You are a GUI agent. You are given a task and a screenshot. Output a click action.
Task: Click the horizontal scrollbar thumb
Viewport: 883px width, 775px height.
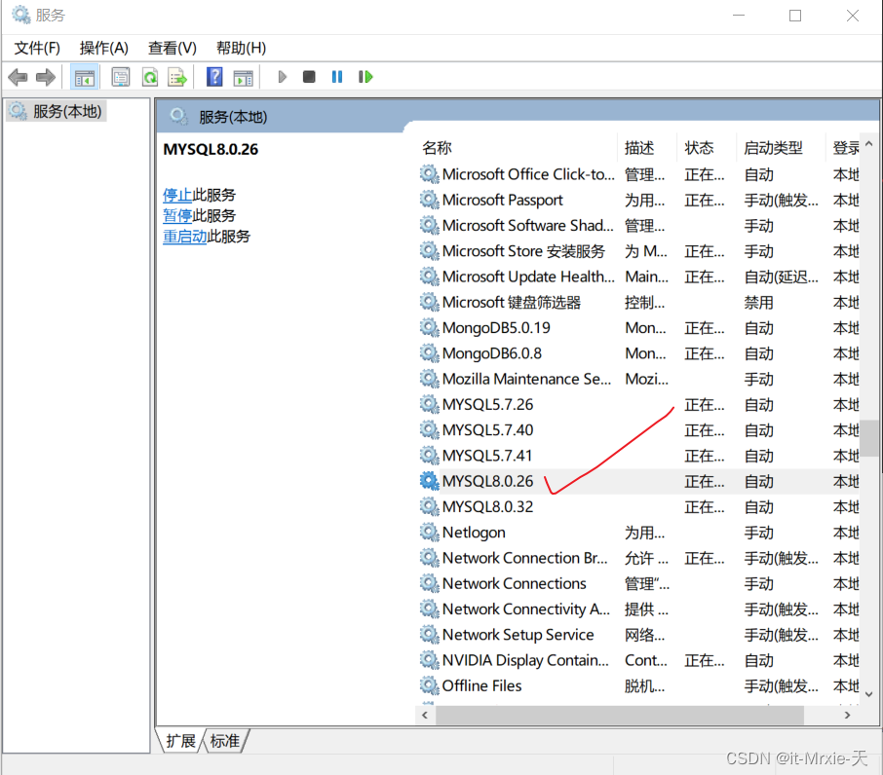coord(620,716)
